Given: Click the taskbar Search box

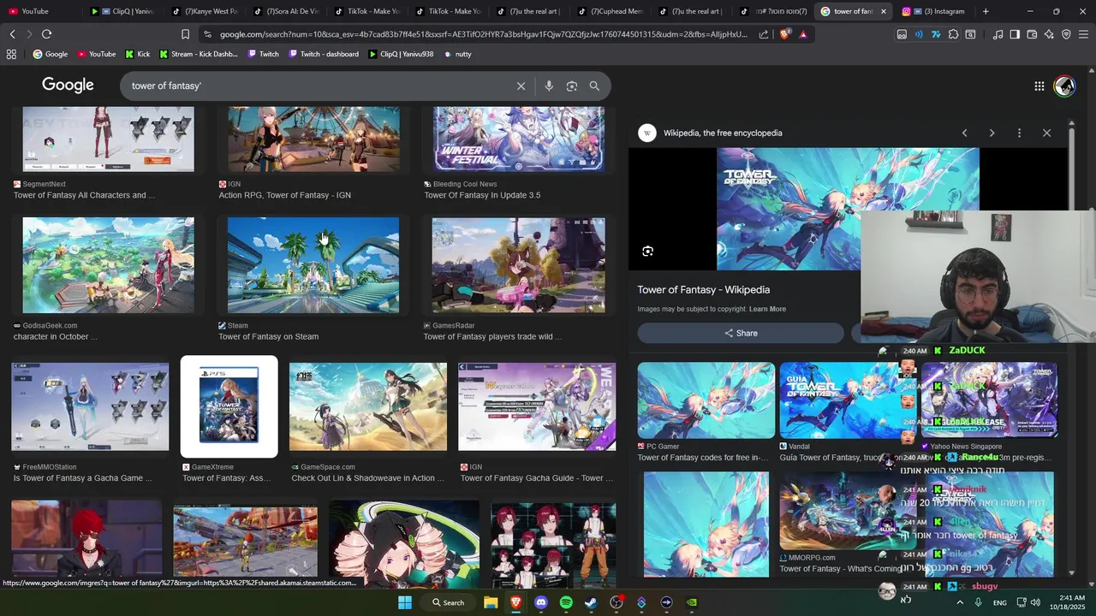Looking at the screenshot, I should click(x=448, y=602).
